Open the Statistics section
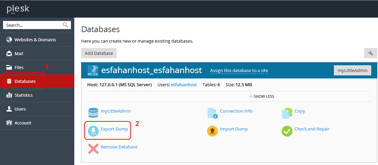The height and width of the screenshot is (165, 378). coord(37,95)
